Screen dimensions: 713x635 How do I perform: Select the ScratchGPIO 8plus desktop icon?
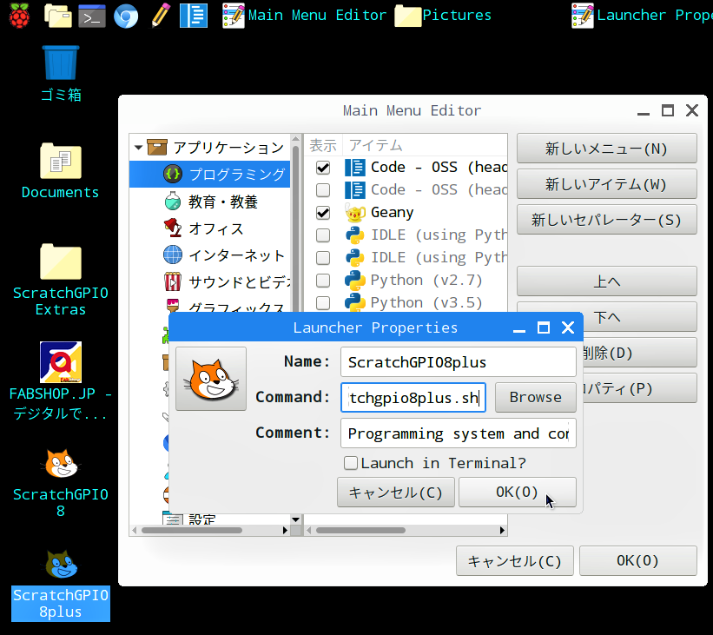61,585
